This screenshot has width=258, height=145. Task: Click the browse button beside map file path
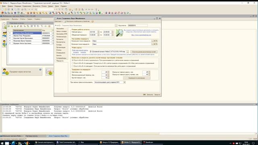click(128, 52)
